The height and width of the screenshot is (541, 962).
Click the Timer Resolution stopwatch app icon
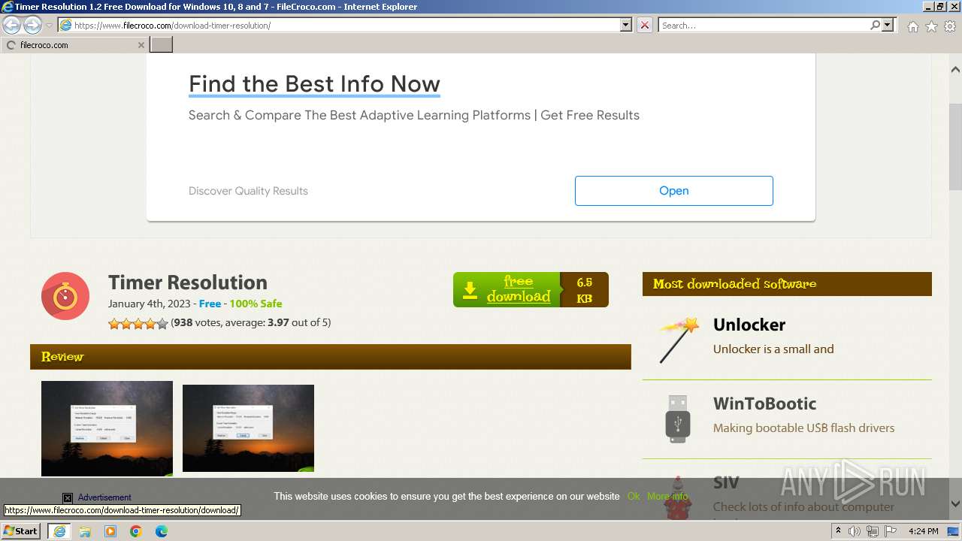[65, 296]
